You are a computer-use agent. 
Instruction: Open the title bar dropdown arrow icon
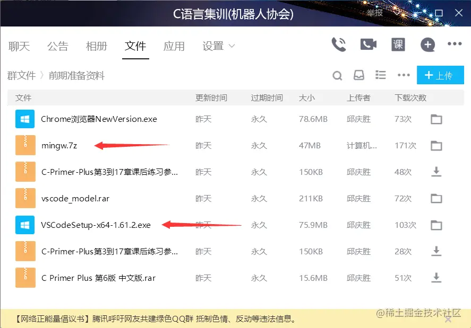(397, 13)
